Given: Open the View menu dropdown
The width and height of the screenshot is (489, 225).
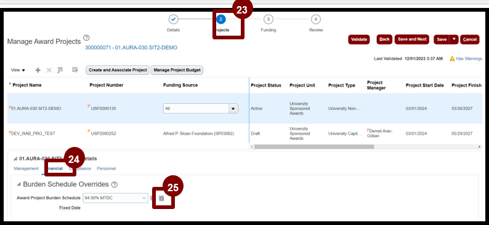Looking at the screenshot, I should 18,70.
